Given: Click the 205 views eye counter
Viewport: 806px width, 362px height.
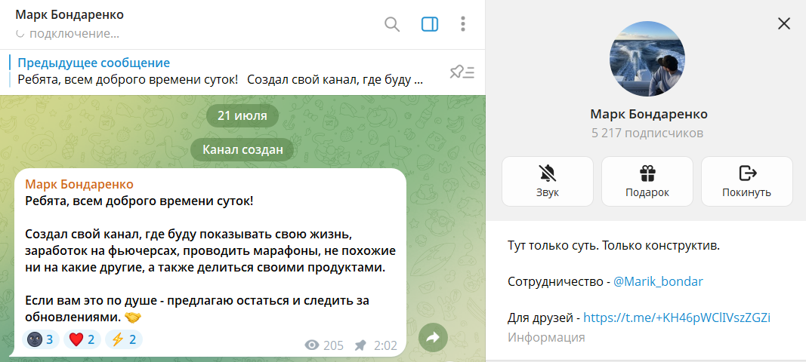Looking at the screenshot, I should 324,345.
